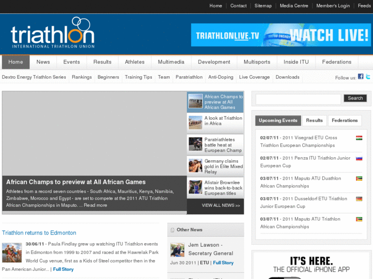
Task: Open 2011 Maputo ATU Duathlon event
Action: point(301,182)
